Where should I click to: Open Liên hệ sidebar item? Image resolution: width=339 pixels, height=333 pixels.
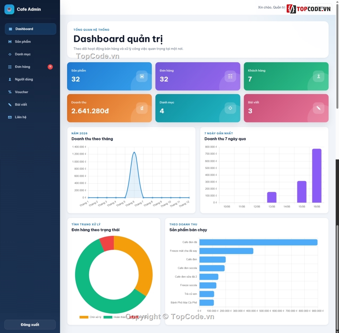pyautogui.click(x=30, y=117)
